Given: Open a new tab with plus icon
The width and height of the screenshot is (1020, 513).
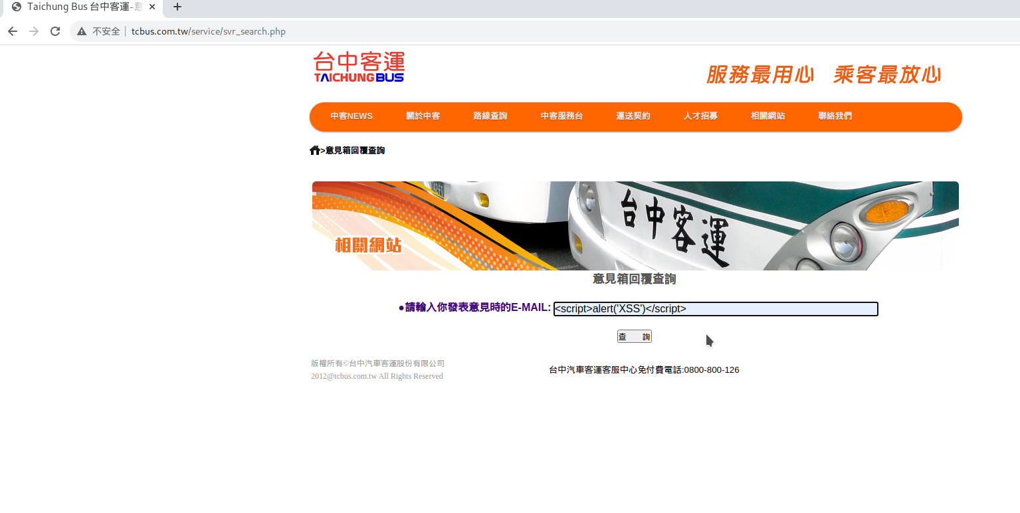Looking at the screenshot, I should coord(177,7).
